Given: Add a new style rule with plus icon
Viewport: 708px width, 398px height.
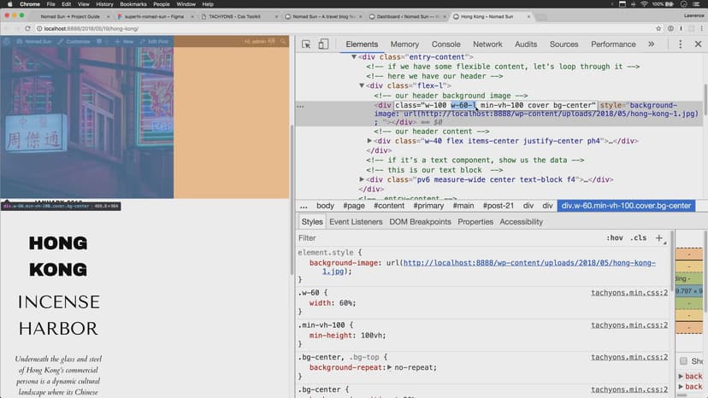Looking at the screenshot, I should 658,238.
